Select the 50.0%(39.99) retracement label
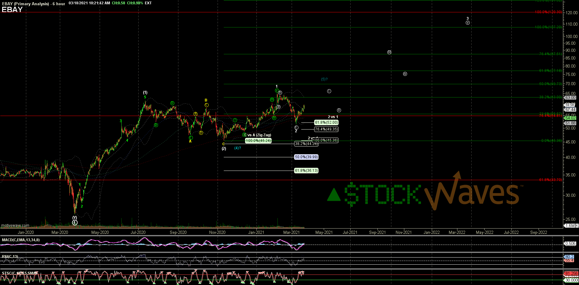The height and width of the screenshot is (285, 579). 306,157
